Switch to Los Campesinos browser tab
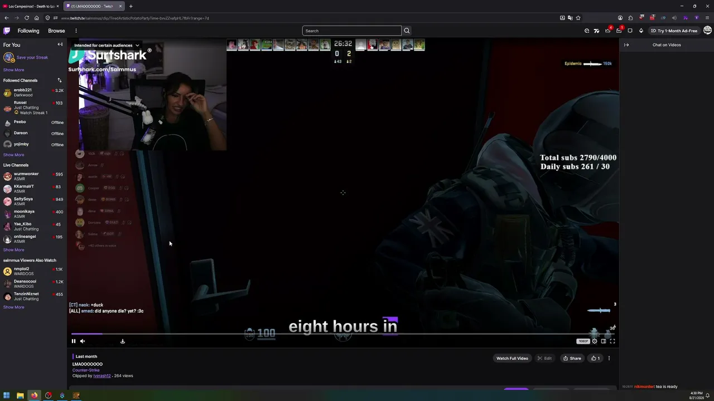 click(30, 6)
